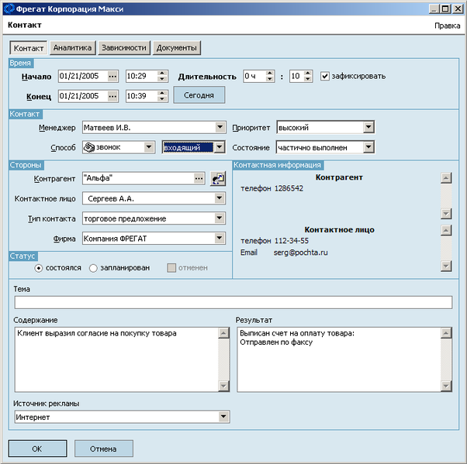The image size is (467, 464).
Task: Switch to the Контакт tab
Action: [29, 48]
